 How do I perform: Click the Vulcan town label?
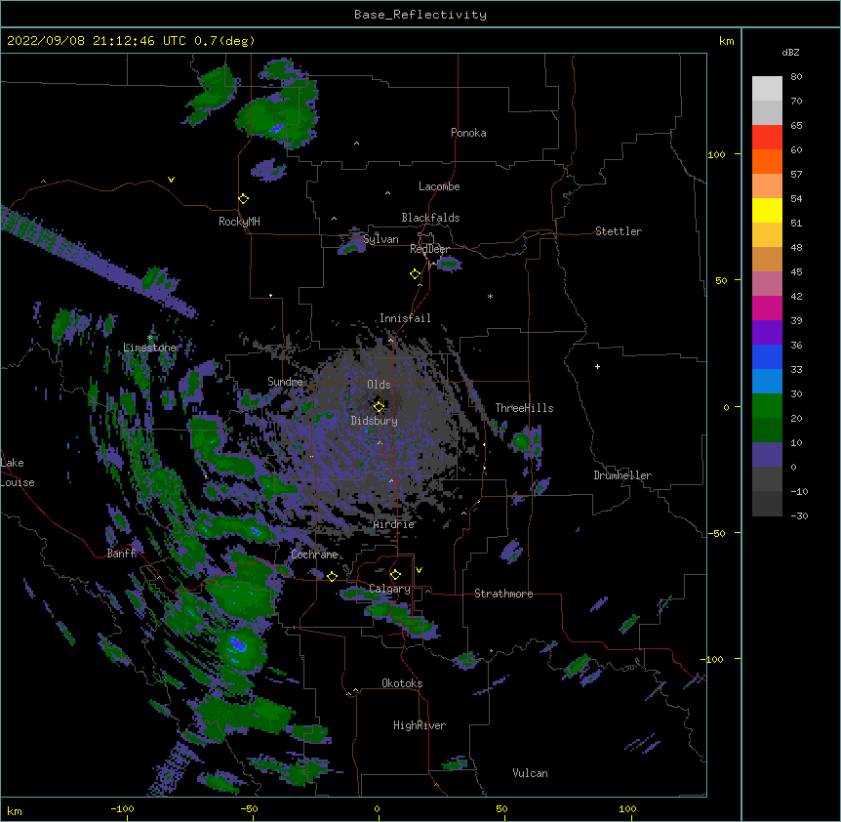(x=530, y=773)
